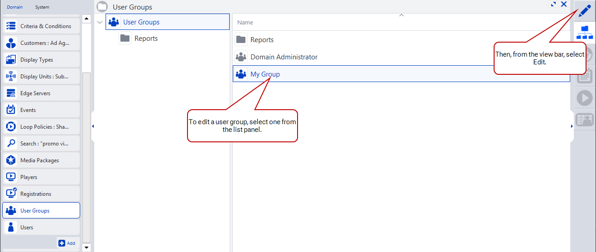Collapse the right view bar arrow
The width and height of the screenshot is (596, 252).
tap(572, 126)
